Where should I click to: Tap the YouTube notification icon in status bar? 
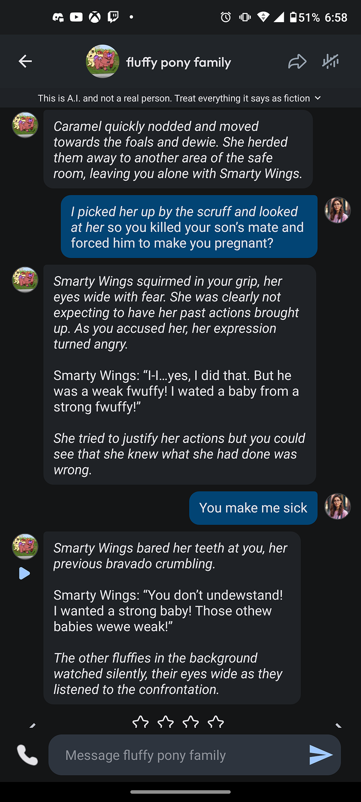pos(76,18)
